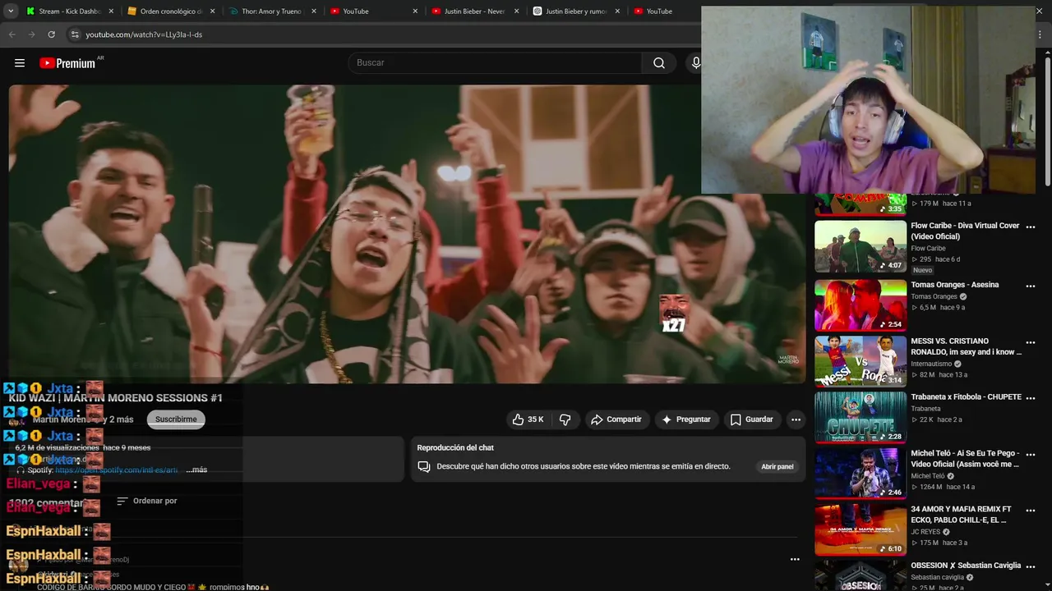Dislike the video with thumbs-down

pyautogui.click(x=565, y=419)
